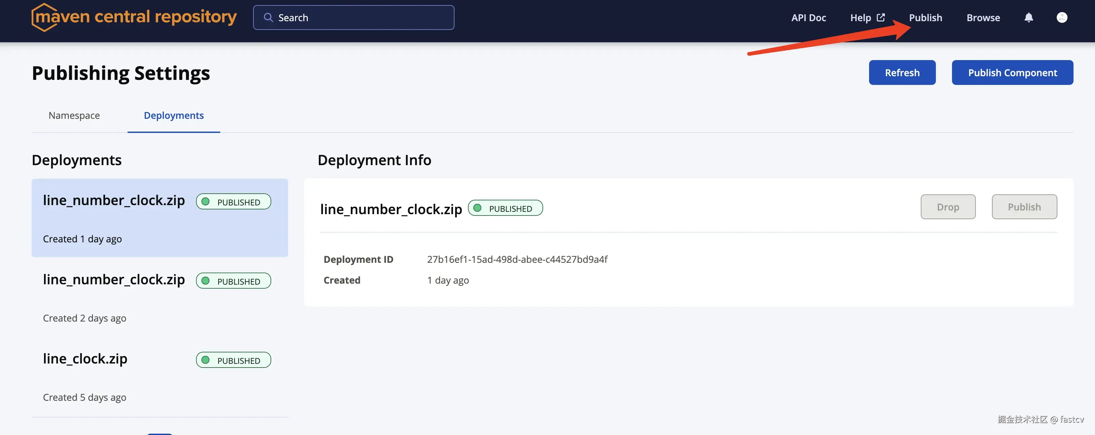
Task: Click the Drop button for the deployment
Action: (x=948, y=207)
